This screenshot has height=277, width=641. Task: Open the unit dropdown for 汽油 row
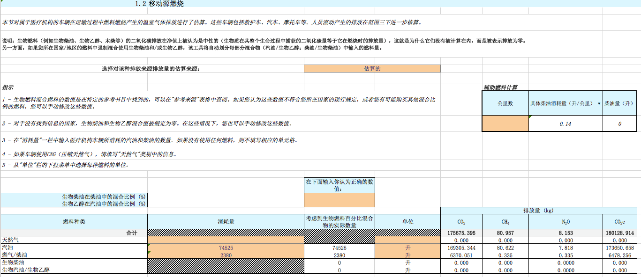coord(407,247)
